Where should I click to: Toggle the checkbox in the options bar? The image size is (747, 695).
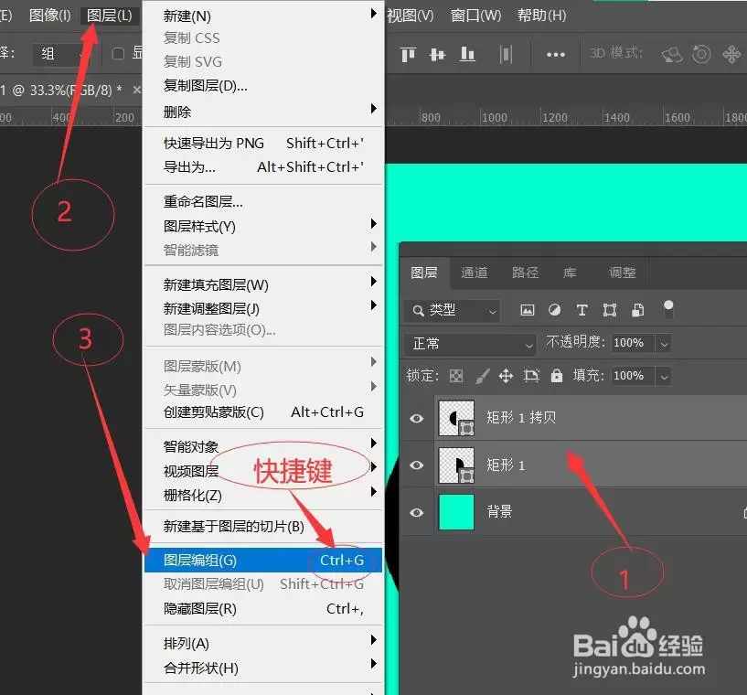click(x=118, y=53)
